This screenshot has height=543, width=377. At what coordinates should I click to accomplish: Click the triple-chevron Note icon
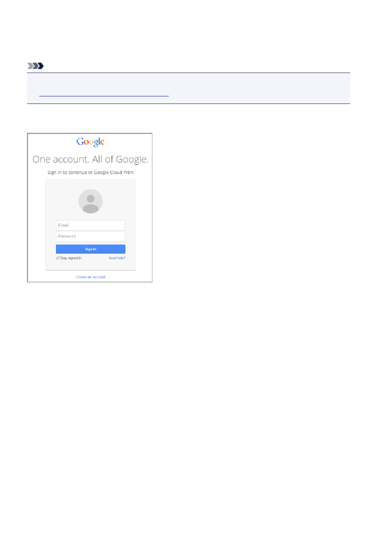pos(35,66)
